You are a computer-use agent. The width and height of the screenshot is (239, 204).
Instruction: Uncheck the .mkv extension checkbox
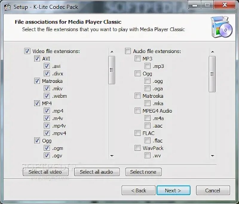pos(47,88)
